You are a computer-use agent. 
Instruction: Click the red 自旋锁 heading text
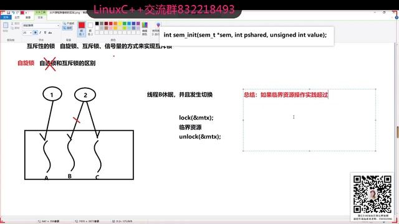[26, 63]
